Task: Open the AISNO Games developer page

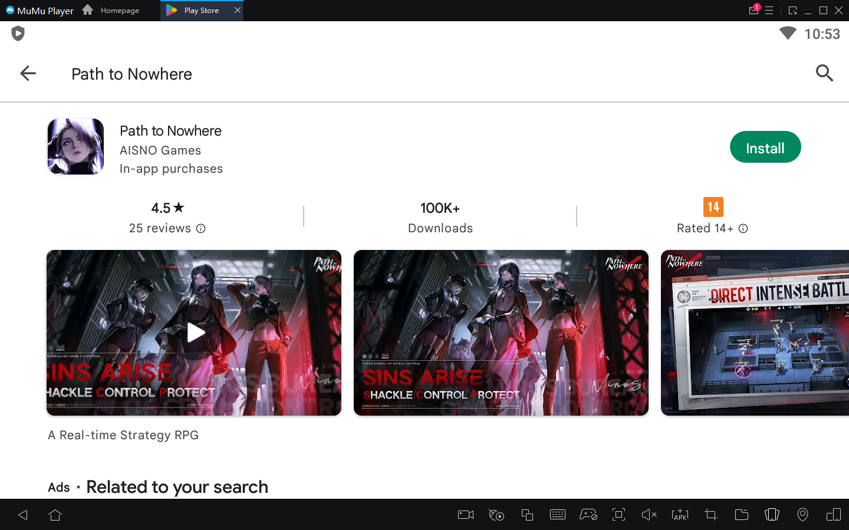Action: pos(160,150)
